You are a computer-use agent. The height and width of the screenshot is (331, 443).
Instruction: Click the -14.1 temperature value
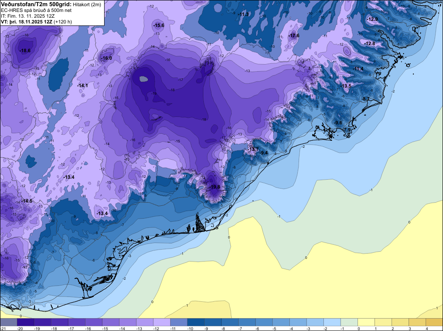82,85
